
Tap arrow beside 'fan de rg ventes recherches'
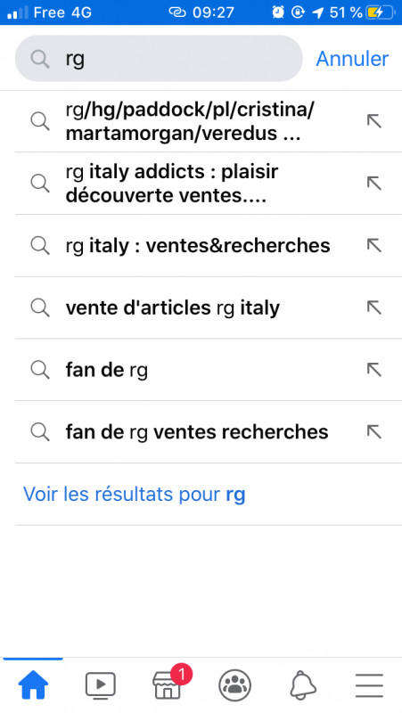click(x=373, y=432)
